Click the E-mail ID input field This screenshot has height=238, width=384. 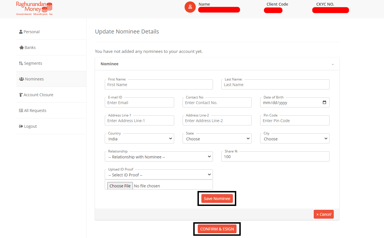click(139, 102)
